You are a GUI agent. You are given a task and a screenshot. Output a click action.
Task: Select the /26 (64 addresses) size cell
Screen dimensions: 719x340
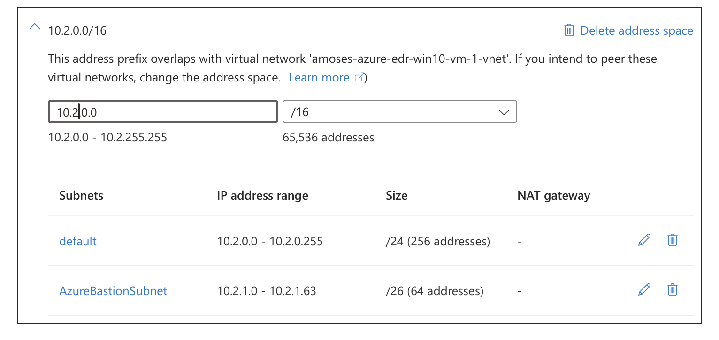[x=435, y=291]
